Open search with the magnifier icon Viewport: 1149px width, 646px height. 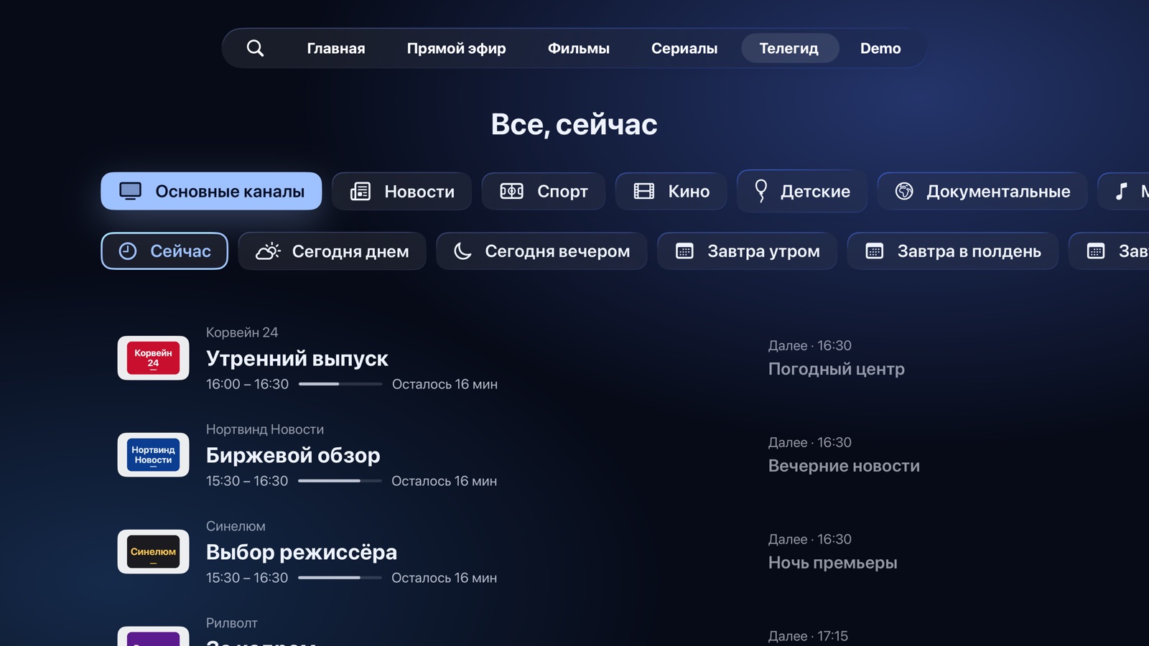(x=255, y=48)
